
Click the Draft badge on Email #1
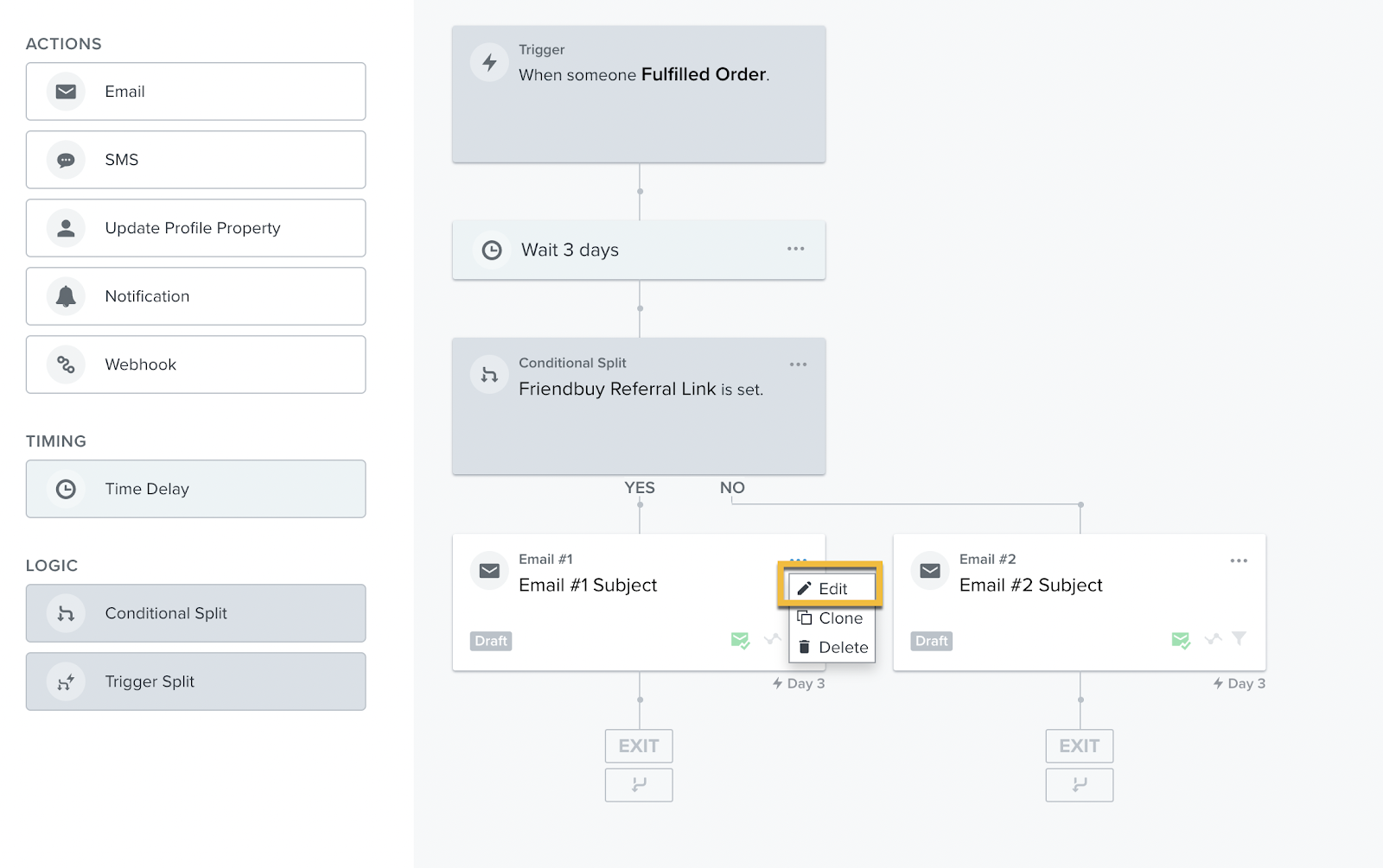tap(491, 641)
